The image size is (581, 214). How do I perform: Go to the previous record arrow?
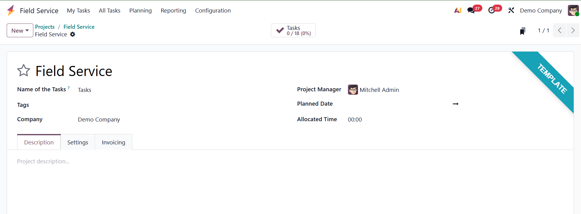click(x=560, y=31)
